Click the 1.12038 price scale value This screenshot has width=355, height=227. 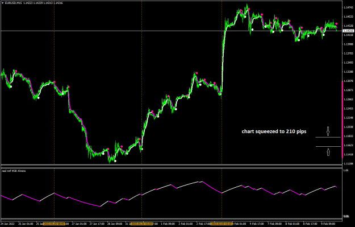(x=348, y=127)
